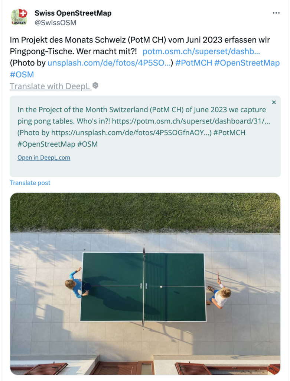
Task: Select the #OpenStreetMap hashtag
Action: pyautogui.click(x=247, y=63)
